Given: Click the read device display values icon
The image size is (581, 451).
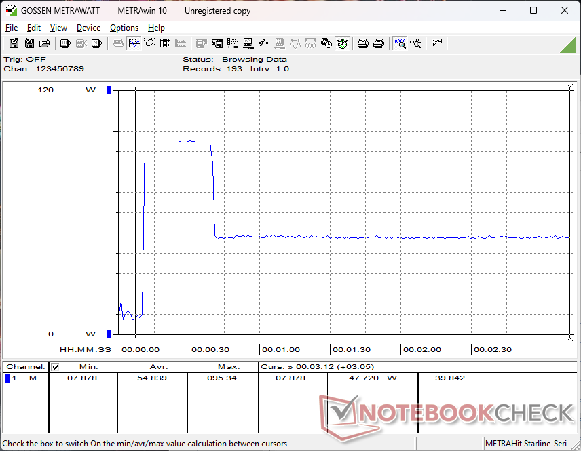Looking at the screenshot, I should coord(66,43).
